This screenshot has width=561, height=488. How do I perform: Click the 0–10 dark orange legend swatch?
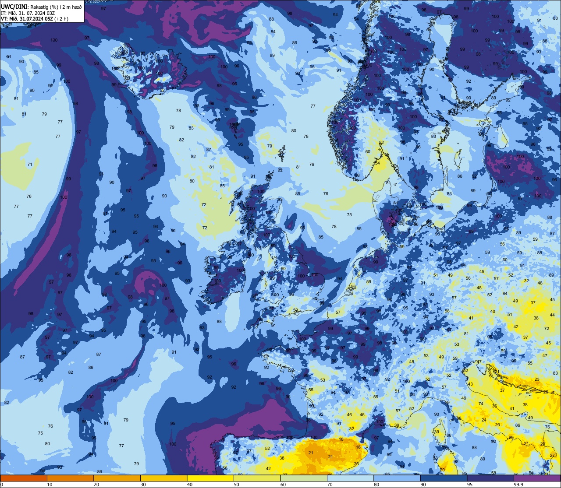(24, 478)
